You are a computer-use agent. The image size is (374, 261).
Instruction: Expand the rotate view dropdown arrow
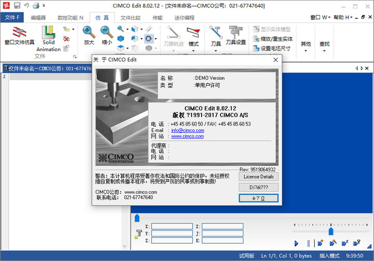(155, 39)
